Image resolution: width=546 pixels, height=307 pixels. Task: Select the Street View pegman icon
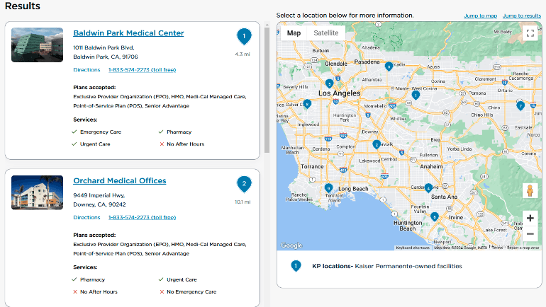[x=530, y=191]
